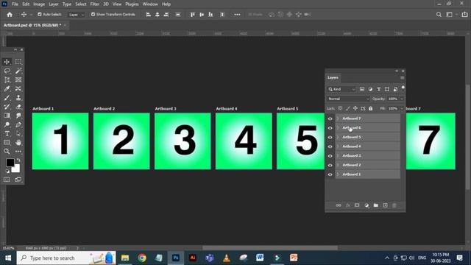The height and width of the screenshot is (265, 471).
Task: Open the search icon at top right
Action: pos(439,15)
